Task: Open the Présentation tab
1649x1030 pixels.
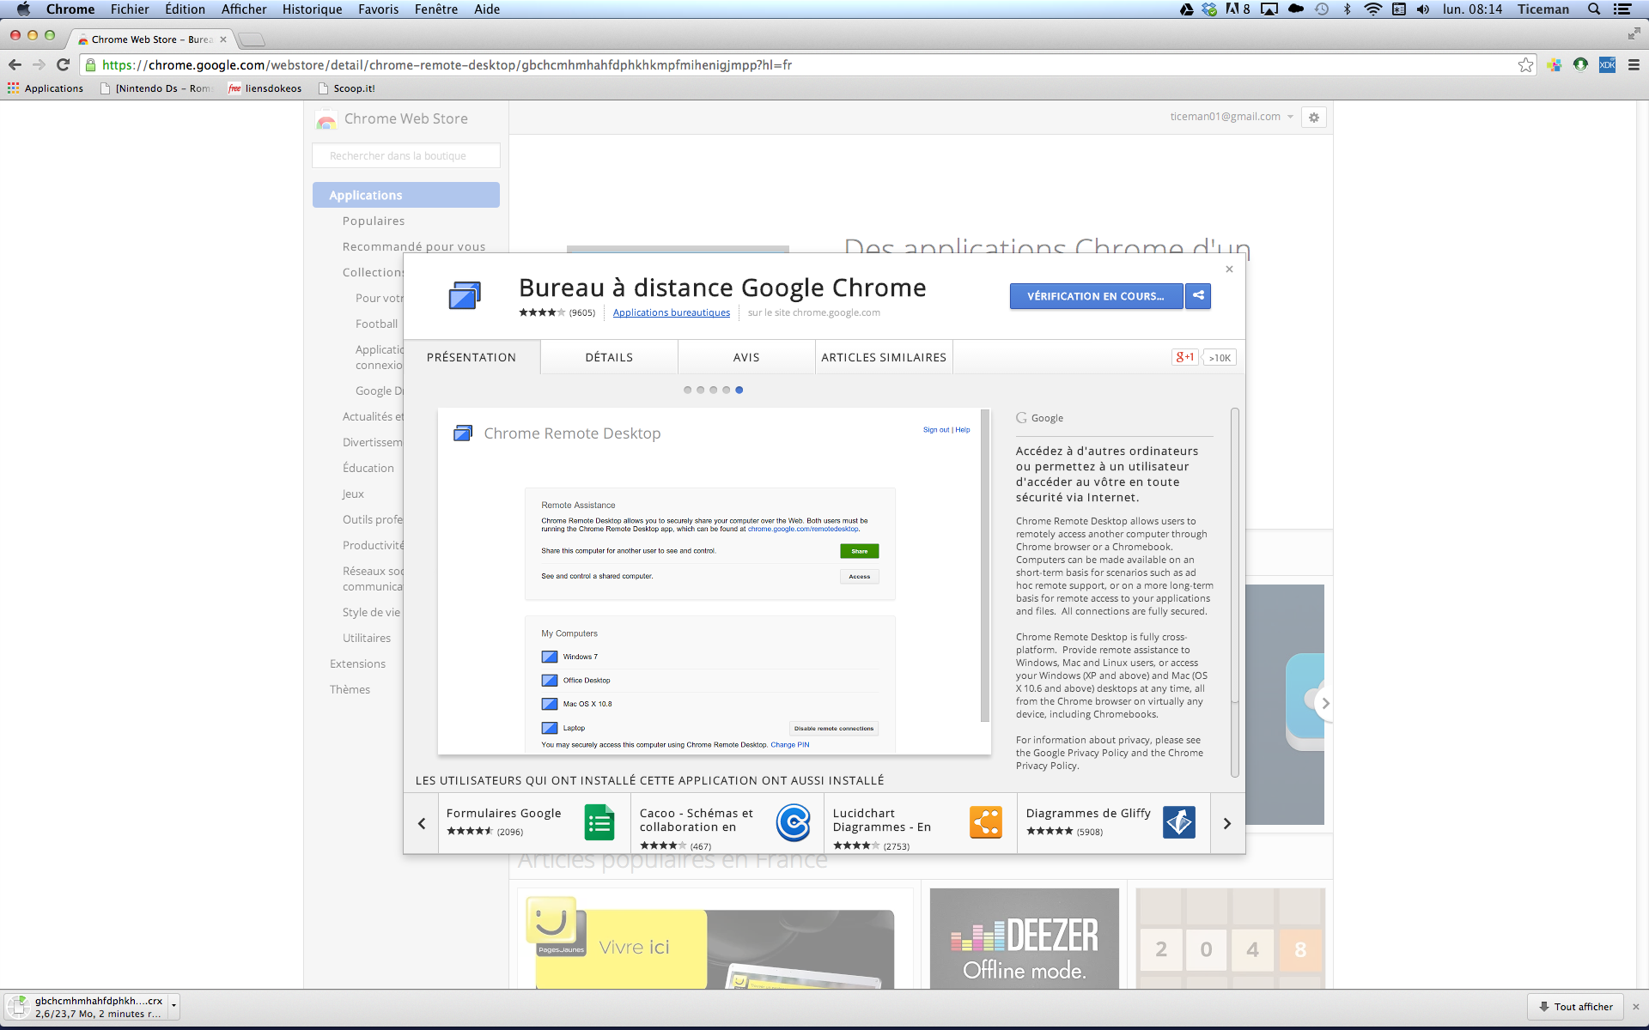Action: point(472,357)
